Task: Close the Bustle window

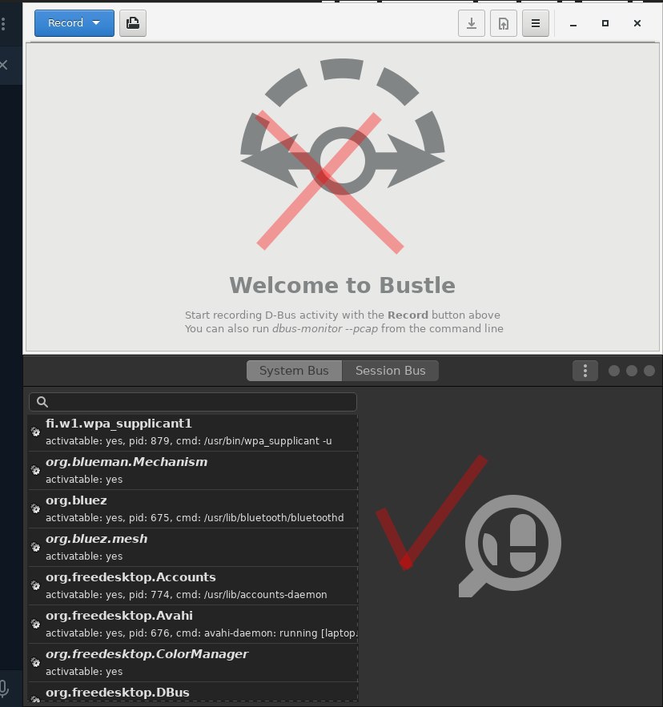Action: point(637,23)
